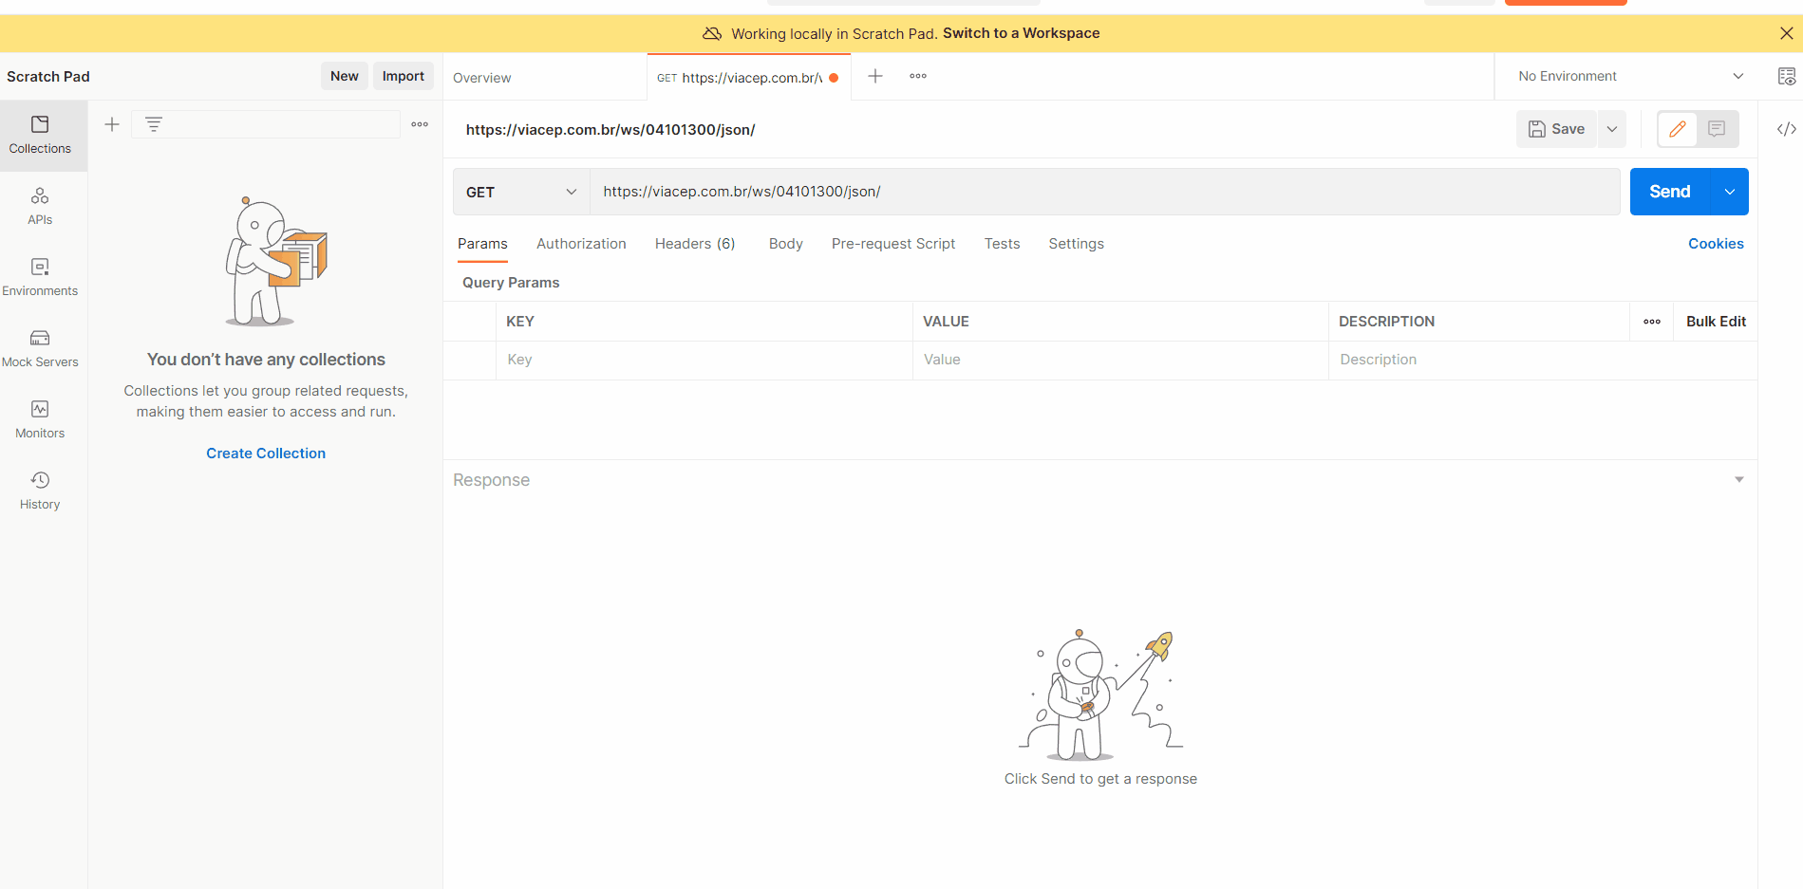The image size is (1803, 889).
Task: Open the Pre-request Script tab
Action: (893, 244)
